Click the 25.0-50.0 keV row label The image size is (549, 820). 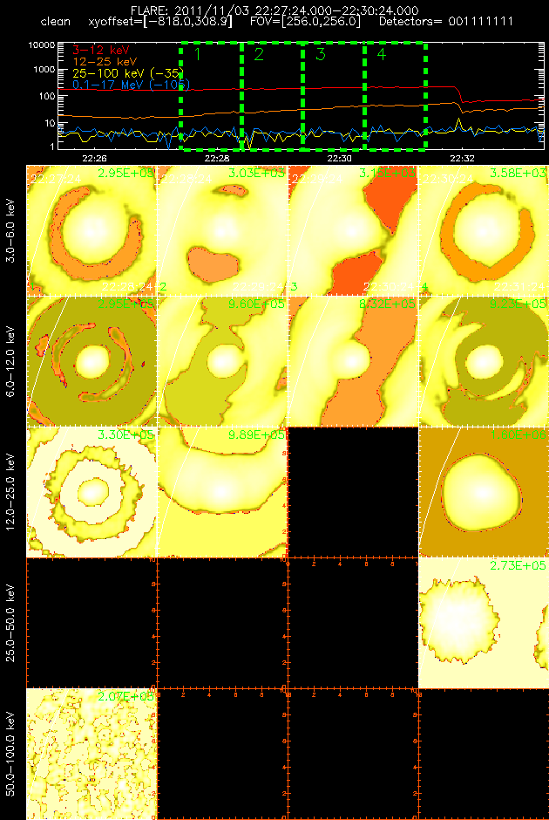(x=11, y=623)
